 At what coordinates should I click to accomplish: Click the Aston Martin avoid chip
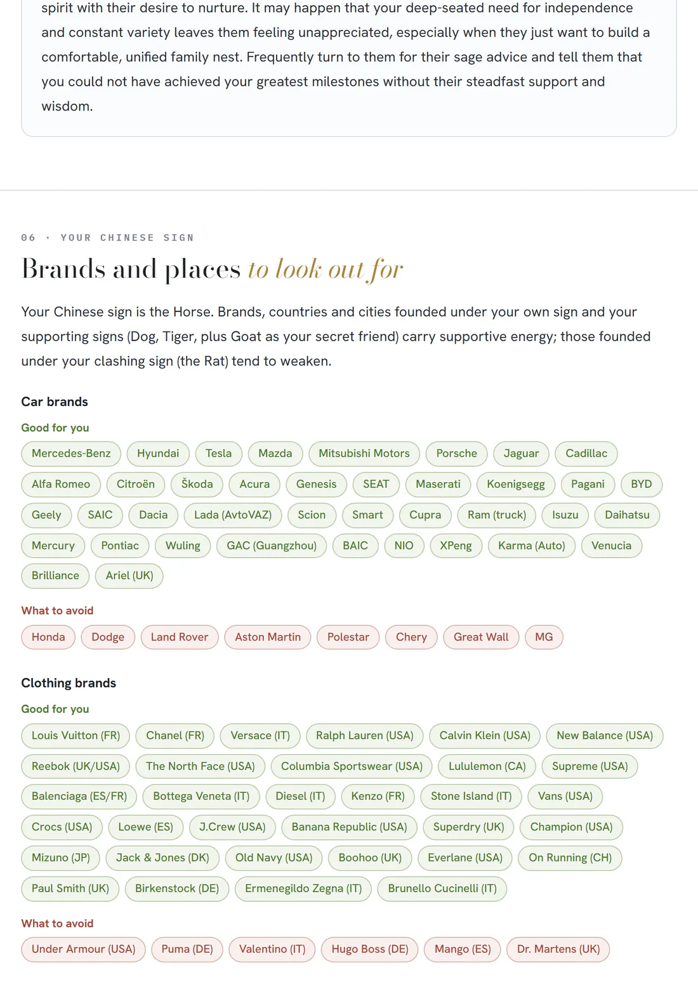pos(268,637)
